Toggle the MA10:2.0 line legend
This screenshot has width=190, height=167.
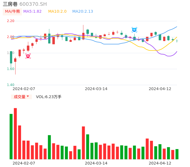(x=57, y=11)
